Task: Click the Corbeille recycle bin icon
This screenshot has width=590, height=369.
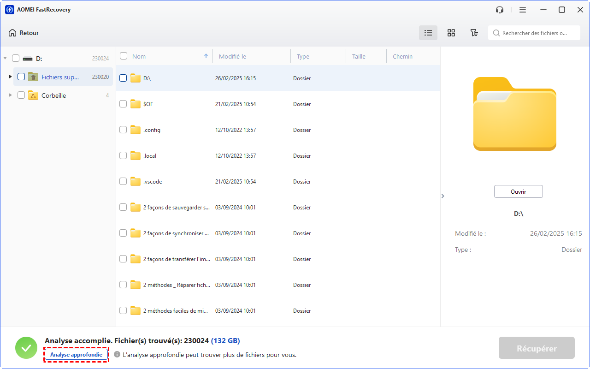Action: point(33,95)
